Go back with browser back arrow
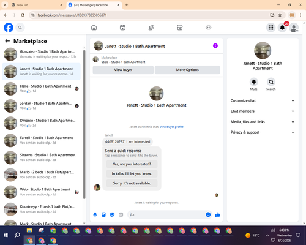This screenshot has width=306, height=245. click(x=6, y=15)
